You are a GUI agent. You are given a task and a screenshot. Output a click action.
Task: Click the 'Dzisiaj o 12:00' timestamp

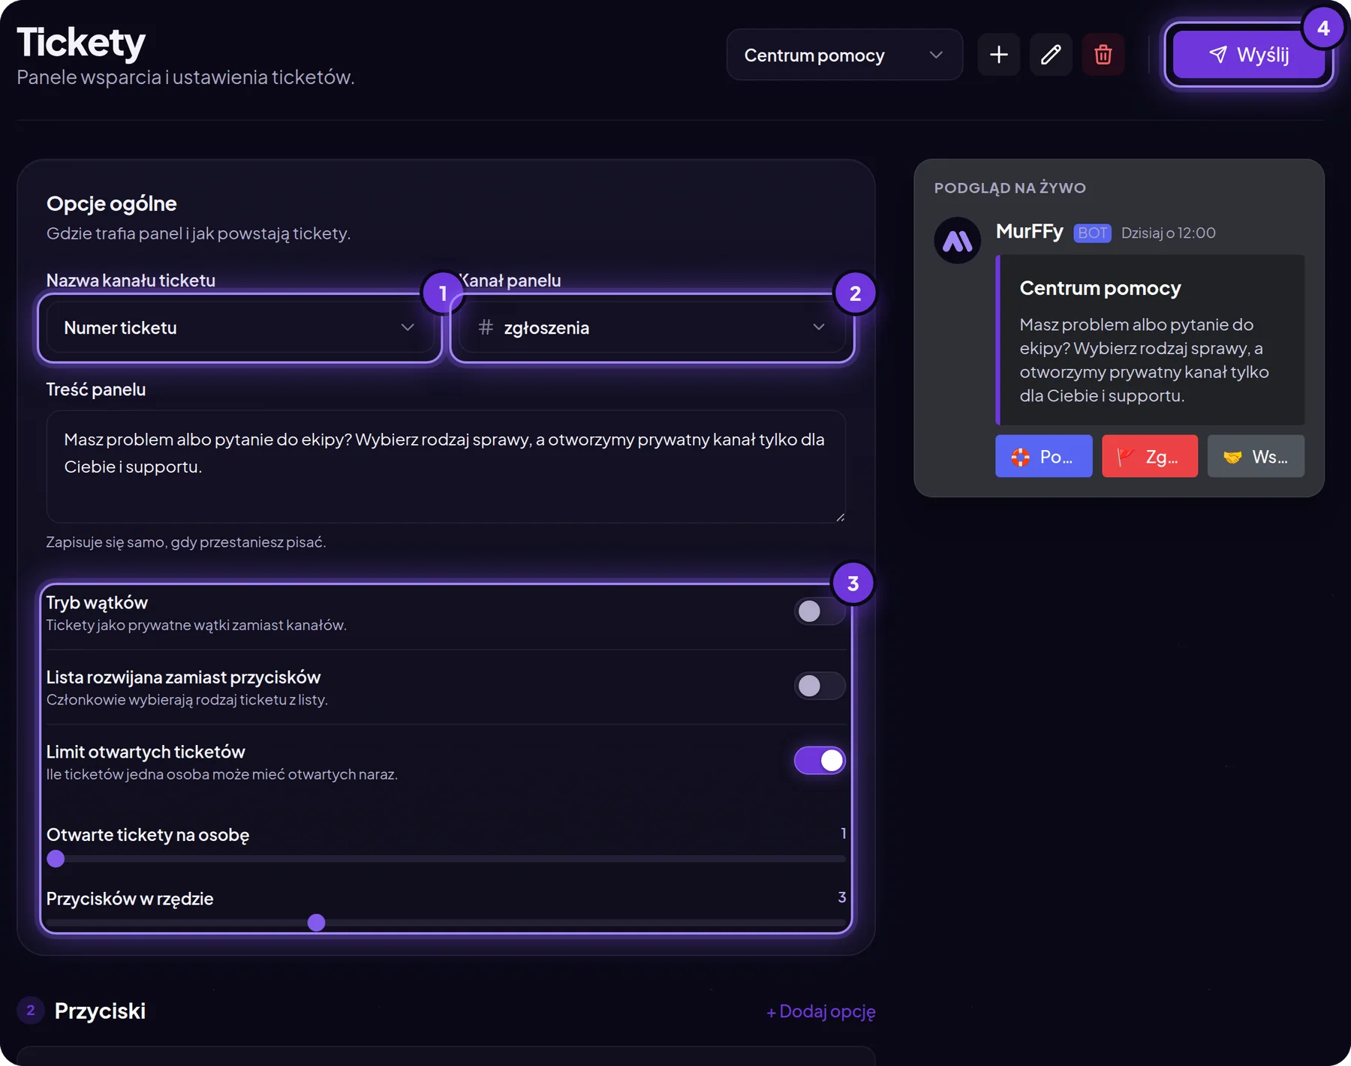pos(1169,233)
